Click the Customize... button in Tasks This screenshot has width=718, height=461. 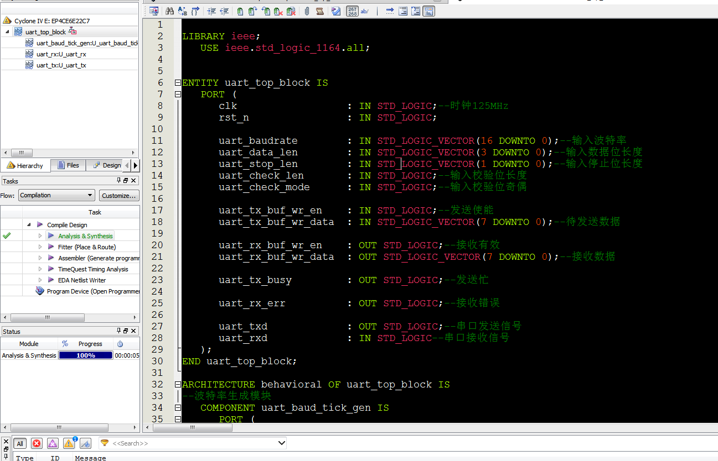tap(119, 195)
